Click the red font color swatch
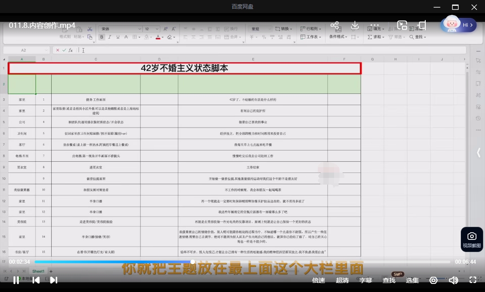 point(158,37)
